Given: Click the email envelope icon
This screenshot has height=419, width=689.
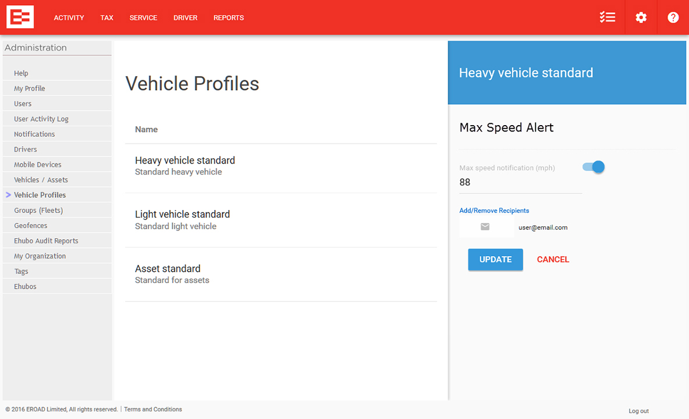Looking at the screenshot, I should [x=485, y=227].
